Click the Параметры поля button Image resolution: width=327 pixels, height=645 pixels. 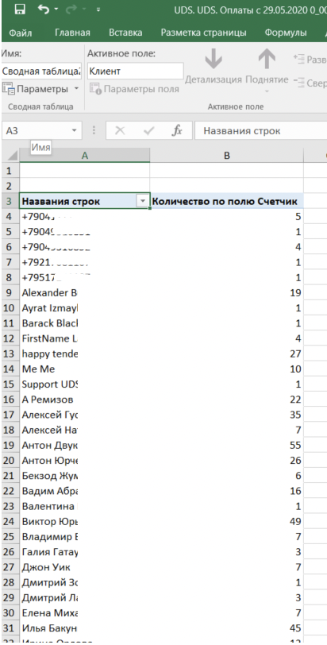coord(134,89)
